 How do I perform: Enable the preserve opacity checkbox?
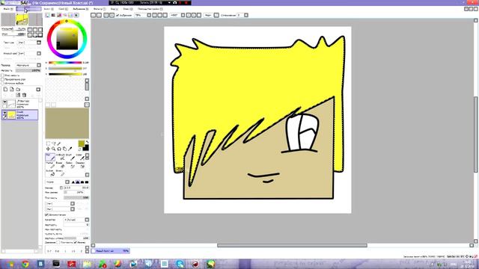3,75
